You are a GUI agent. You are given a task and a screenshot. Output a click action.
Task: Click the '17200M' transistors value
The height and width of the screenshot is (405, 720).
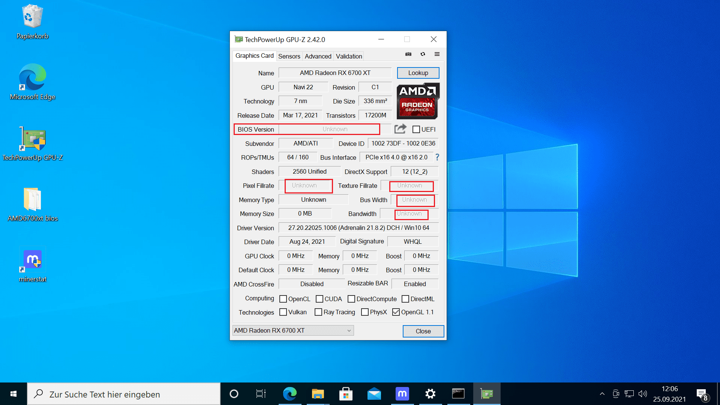click(375, 115)
